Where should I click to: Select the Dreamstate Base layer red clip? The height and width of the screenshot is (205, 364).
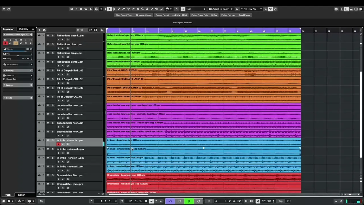click(204, 177)
